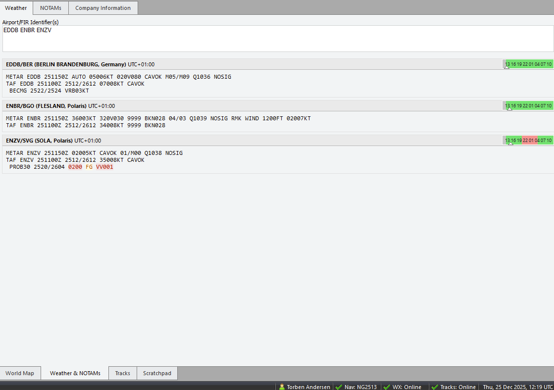Click the green checkmark next to Nav: NG2513

pyautogui.click(x=339, y=387)
